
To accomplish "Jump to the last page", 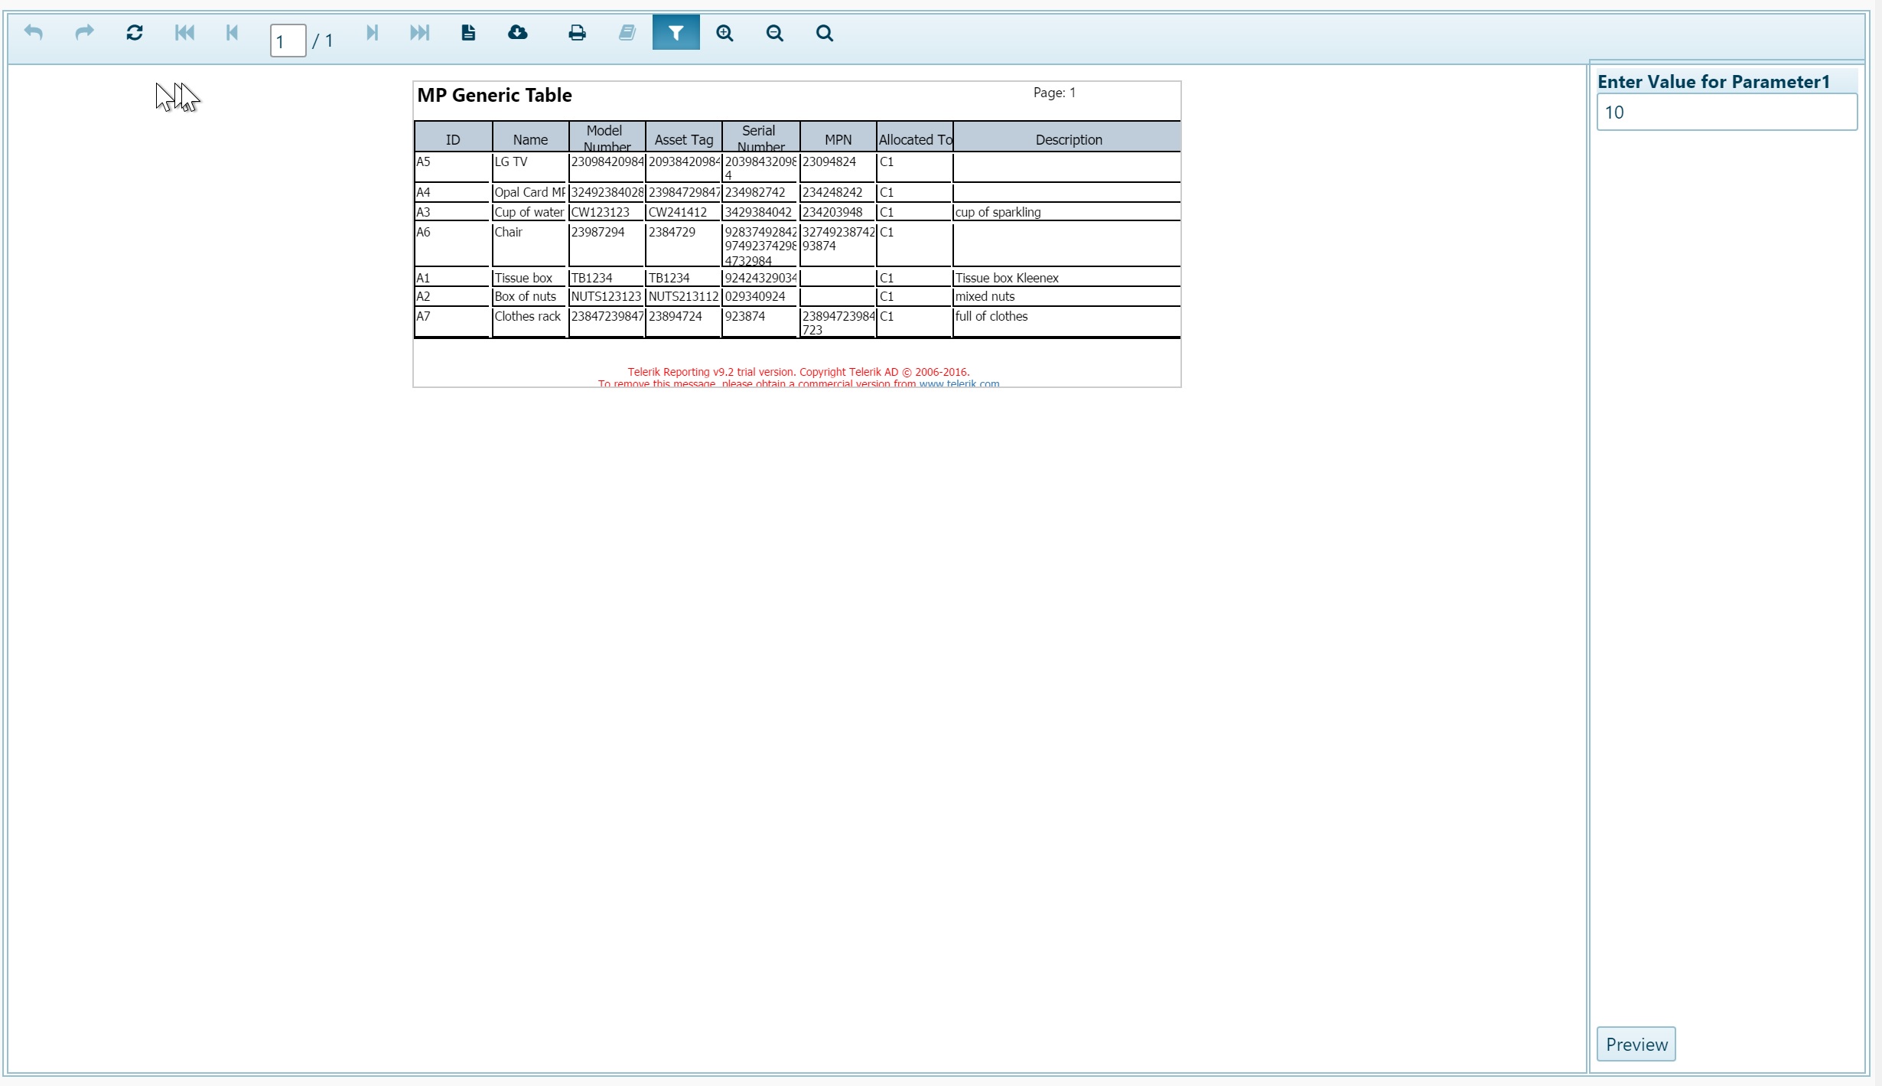I will pyautogui.click(x=419, y=33).
